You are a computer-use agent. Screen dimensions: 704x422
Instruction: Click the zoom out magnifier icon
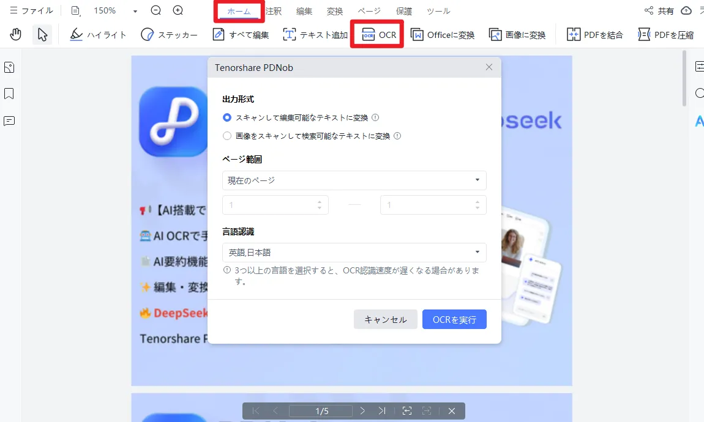click(x=155, y=10)
